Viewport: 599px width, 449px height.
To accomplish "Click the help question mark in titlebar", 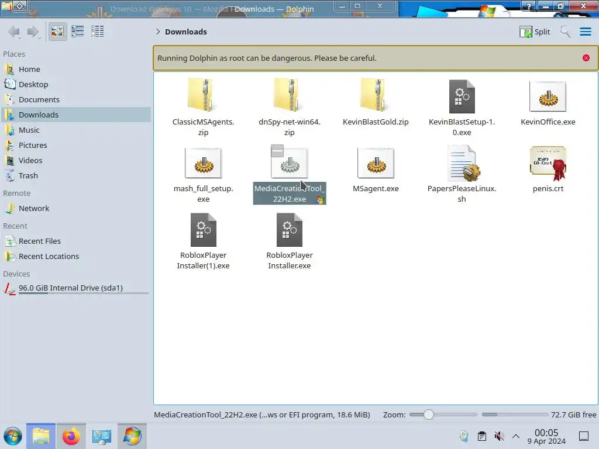I will click(x=529, y=6).
